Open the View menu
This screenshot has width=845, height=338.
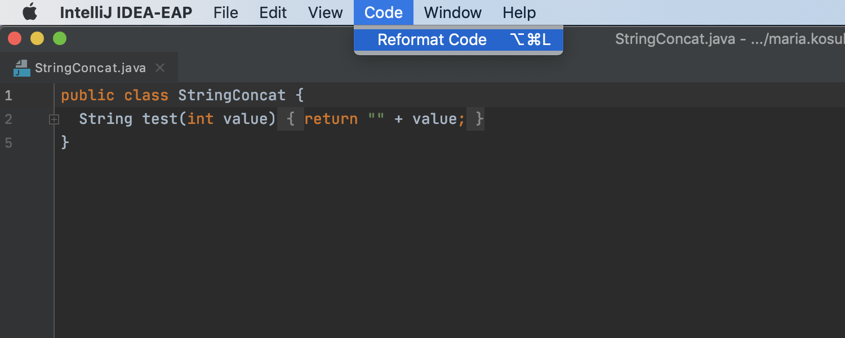325,12
